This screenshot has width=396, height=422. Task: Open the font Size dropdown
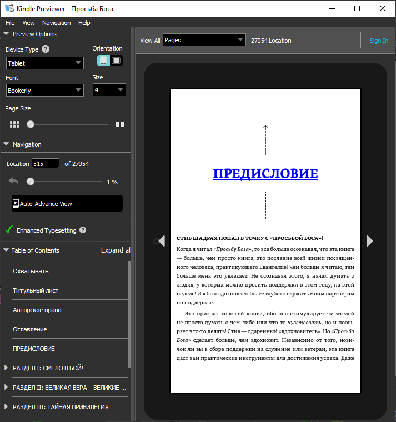click(109, 89)
